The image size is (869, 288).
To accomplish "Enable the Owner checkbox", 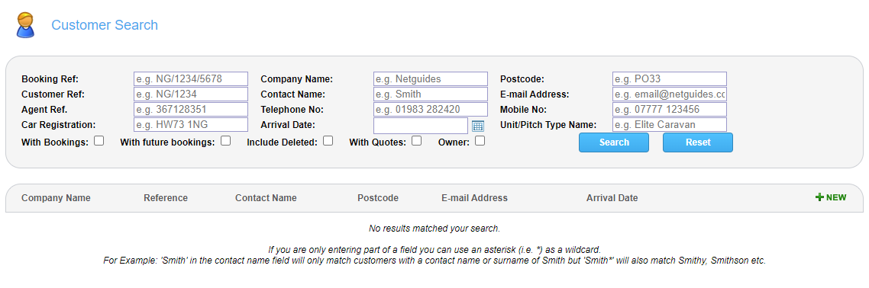I will coord(480,141).
